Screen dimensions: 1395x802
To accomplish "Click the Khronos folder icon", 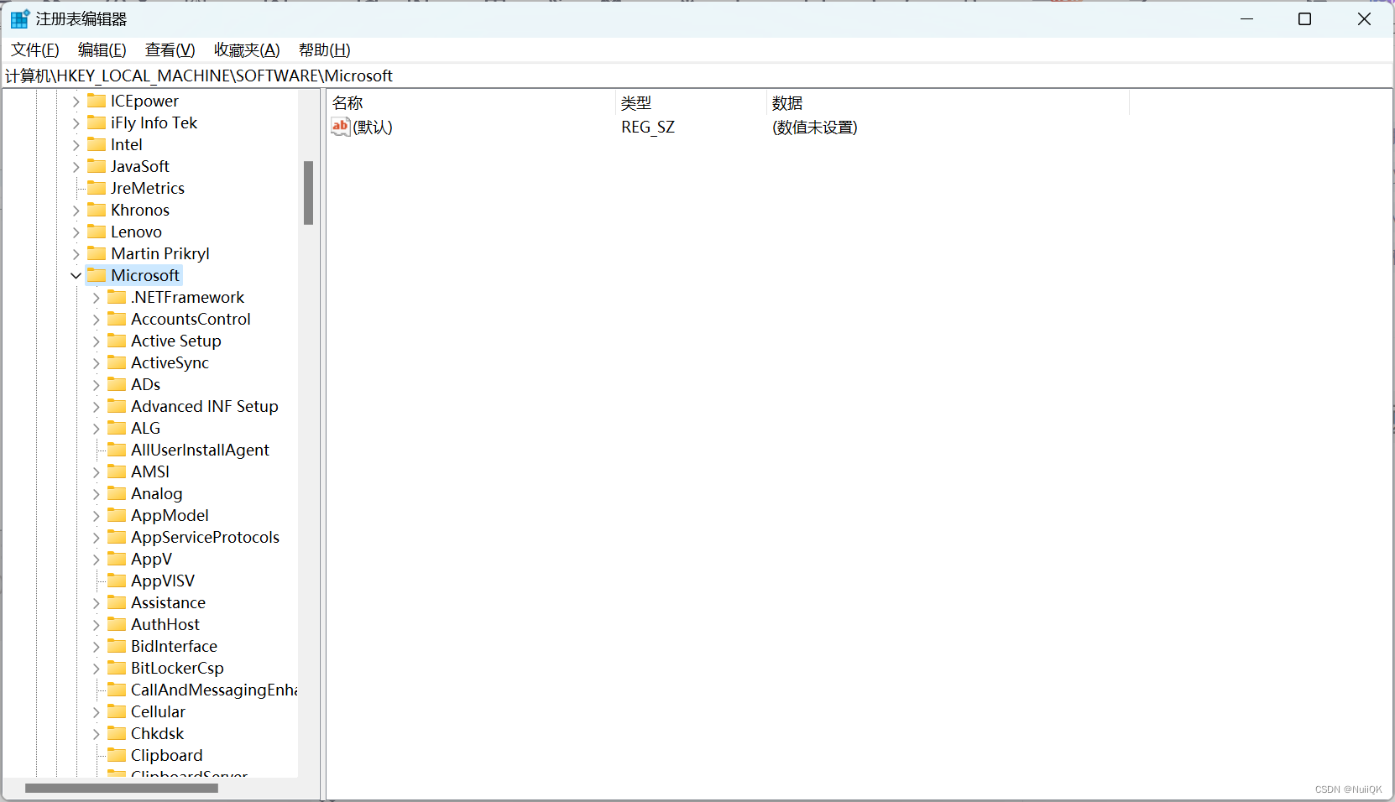I will tap(97, 210).
